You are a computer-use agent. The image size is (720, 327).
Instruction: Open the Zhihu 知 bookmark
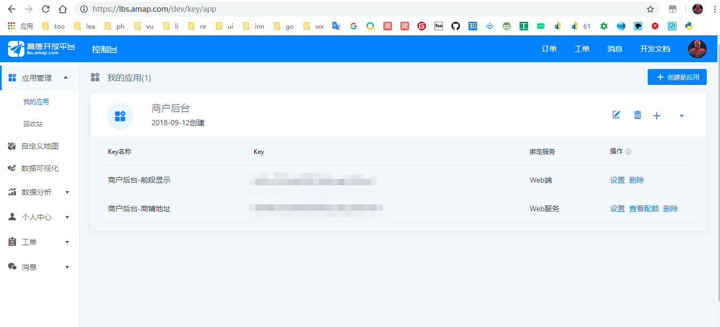[472, 25]
